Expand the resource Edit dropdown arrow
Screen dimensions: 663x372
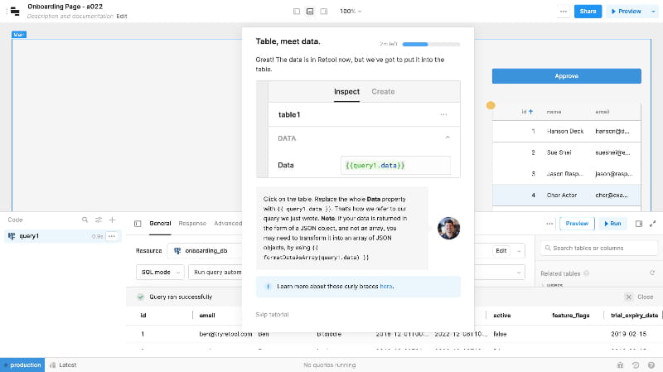pos(519,251)
